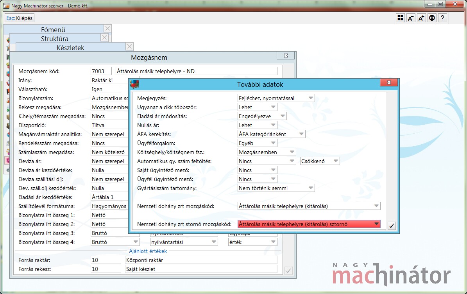The image size is (467, 294).
Task: Open Költséghely/költségnem fsz. dropdown
Action: click(267, 152)
